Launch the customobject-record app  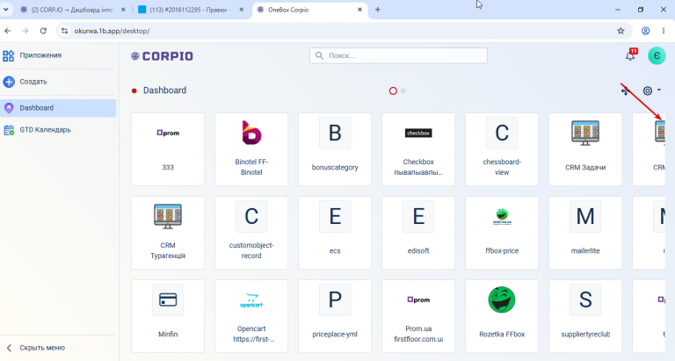[x=251, y=233]
